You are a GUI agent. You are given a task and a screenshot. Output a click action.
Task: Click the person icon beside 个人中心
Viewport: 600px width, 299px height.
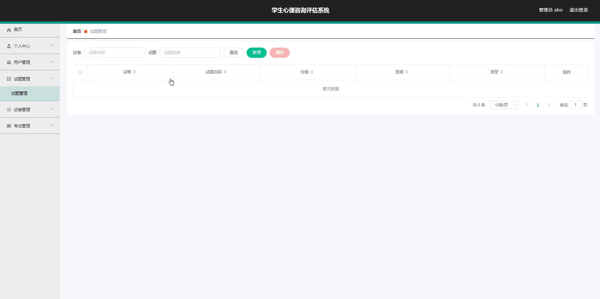(x=9, y=46)
